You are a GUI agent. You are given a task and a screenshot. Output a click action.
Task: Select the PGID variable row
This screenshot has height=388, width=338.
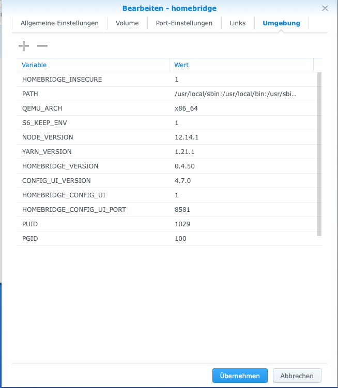pyautogui.click(x=30, y=239)
